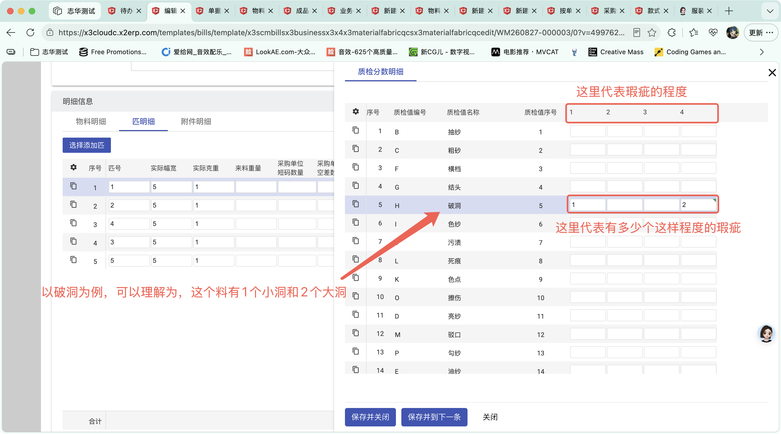Click the 保存并关闭 button
This screenshot has width=781, height=434.
coord(370,417)
